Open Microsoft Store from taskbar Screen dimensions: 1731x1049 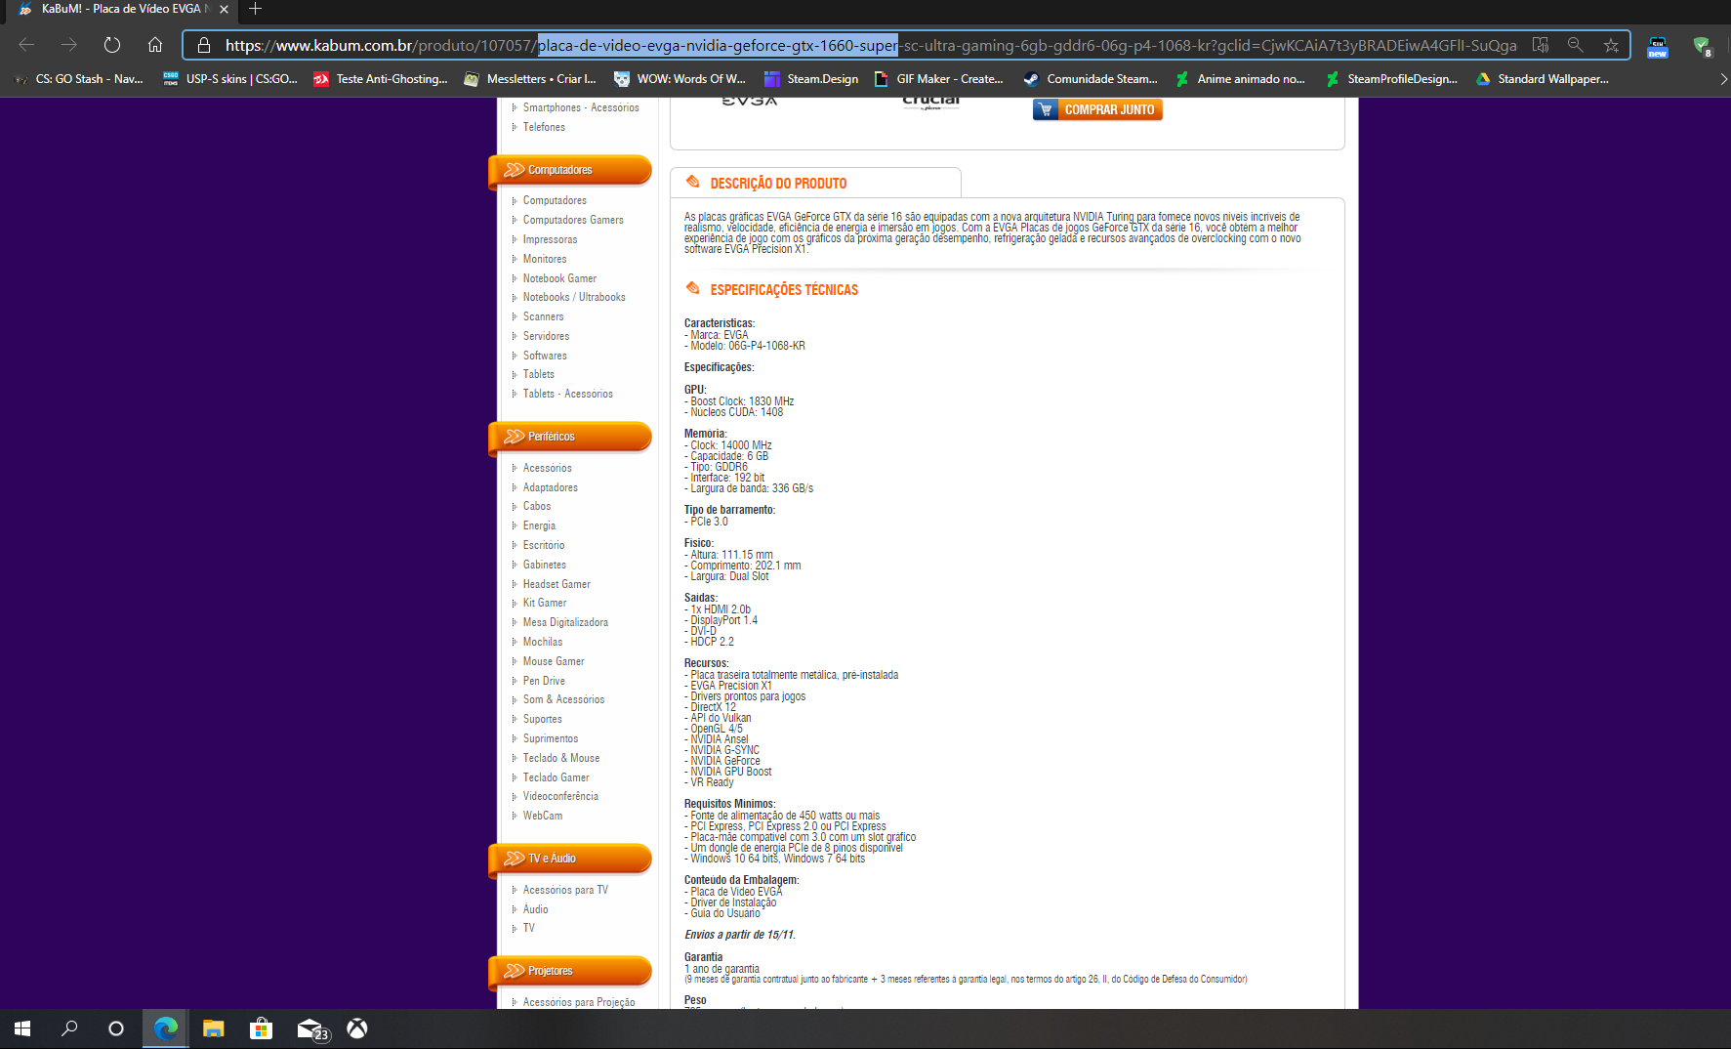[x=261, y=1028]
